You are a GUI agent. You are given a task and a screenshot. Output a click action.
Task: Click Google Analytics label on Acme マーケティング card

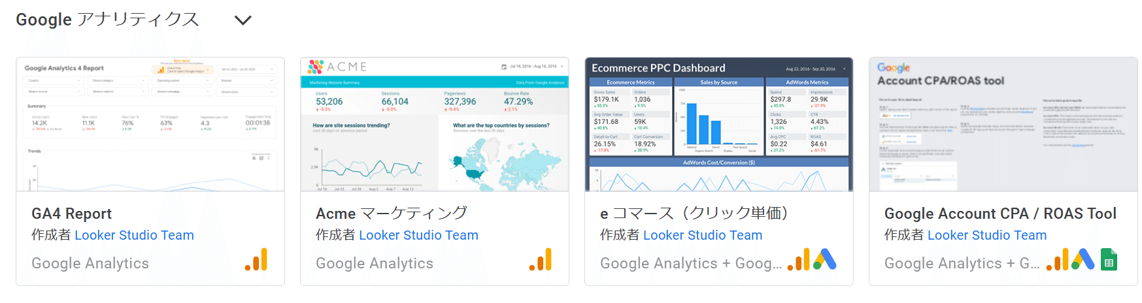[375, 263]
